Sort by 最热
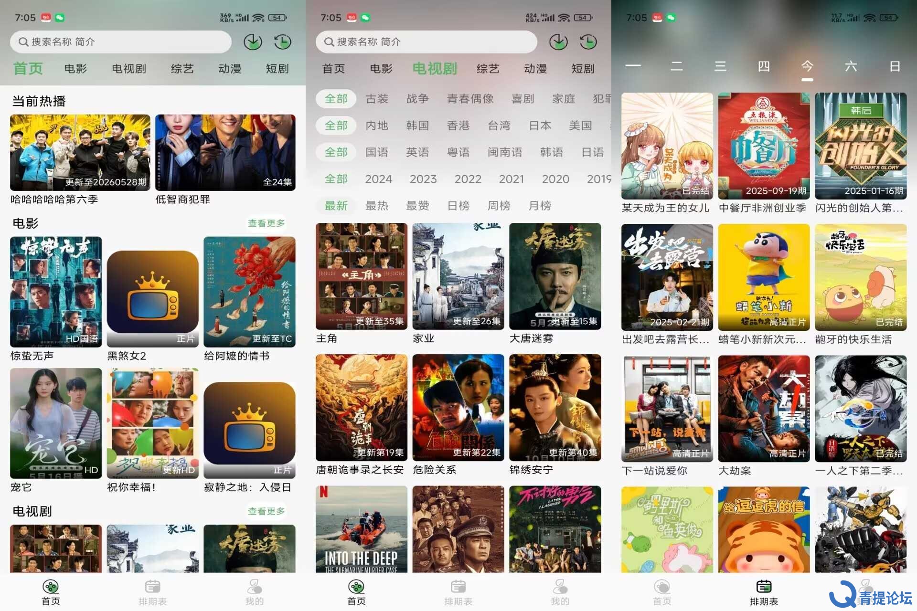This screenshot has width=917, height=611. coord(377,206)
